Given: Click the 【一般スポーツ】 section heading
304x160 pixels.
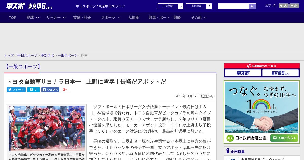Looking at the screenshot, I should point(23,67).
